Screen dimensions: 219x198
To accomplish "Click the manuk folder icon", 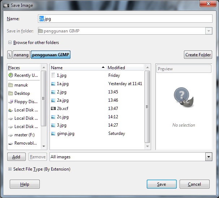I will (x=10, y=85).
